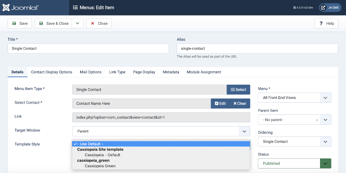Open the Contact Display Options tab

coord(52,72)
